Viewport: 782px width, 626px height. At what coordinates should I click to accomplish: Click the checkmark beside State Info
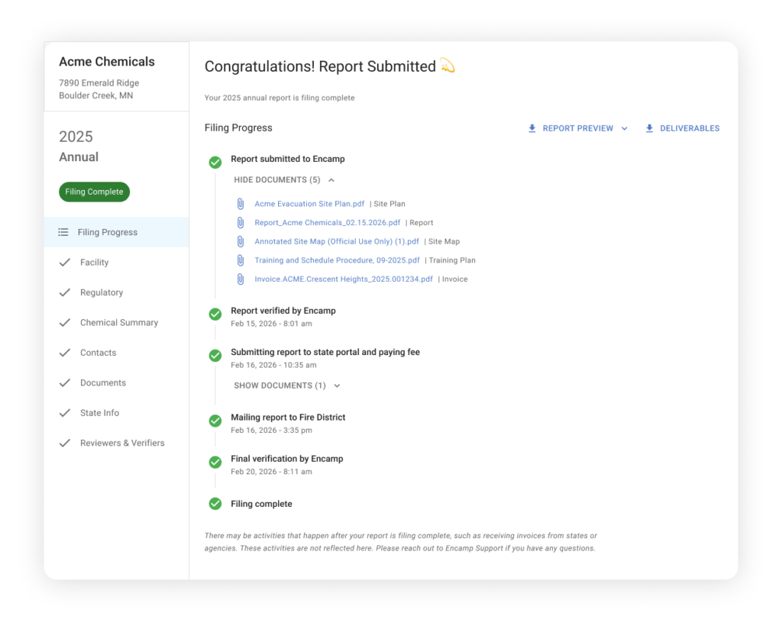tap(65, 413)
